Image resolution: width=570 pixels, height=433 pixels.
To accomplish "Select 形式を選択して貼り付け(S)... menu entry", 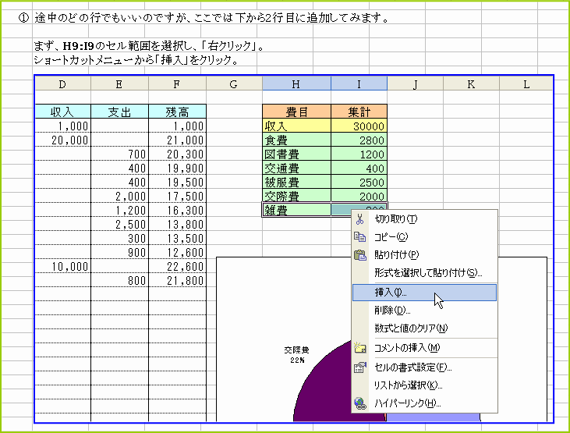I will point(424,272).
